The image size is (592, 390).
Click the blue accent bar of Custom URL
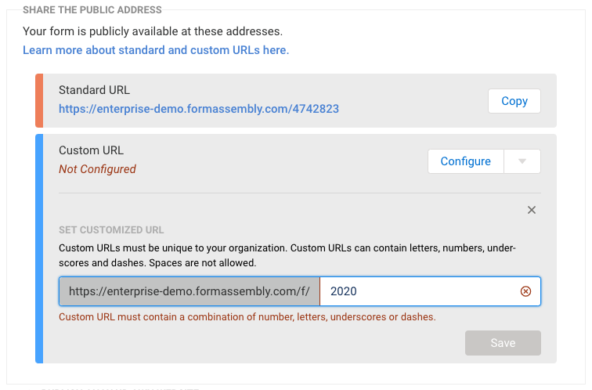click(x=39, y=248)
